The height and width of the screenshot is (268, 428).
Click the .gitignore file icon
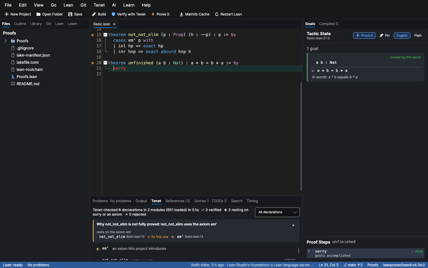click(13, 48)
